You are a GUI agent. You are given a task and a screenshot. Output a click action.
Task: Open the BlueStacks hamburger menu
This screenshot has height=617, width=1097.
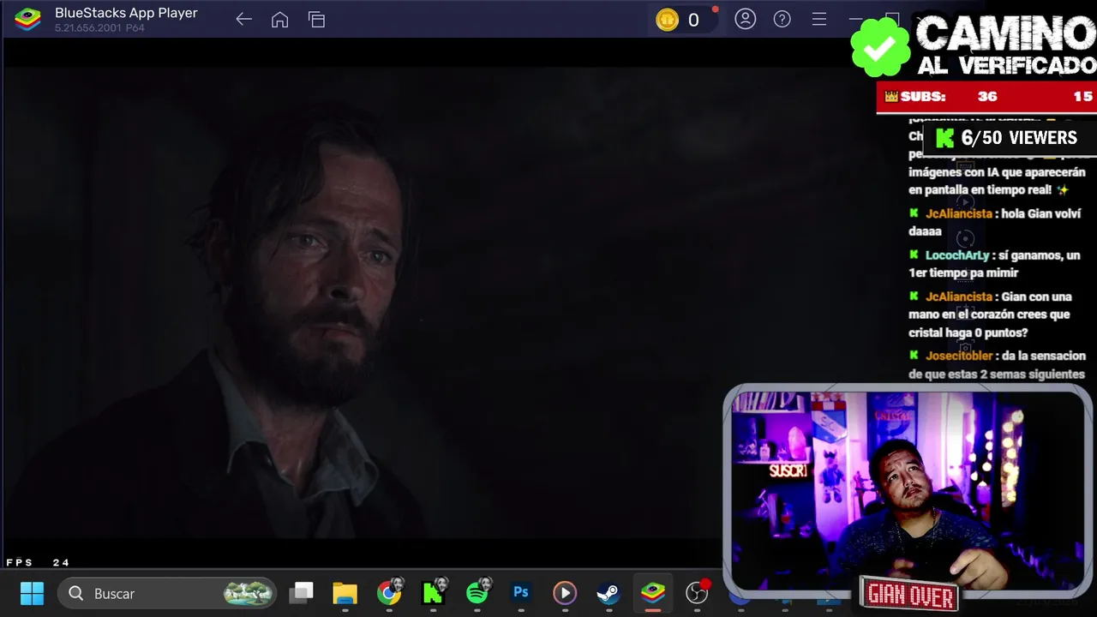point(818,19)
